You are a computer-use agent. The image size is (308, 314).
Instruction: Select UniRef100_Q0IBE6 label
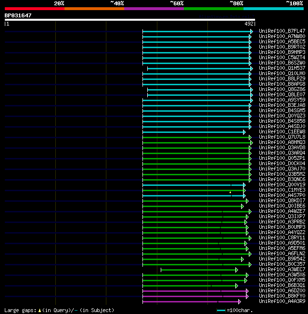pyautogui.click(x=282, y=206)
